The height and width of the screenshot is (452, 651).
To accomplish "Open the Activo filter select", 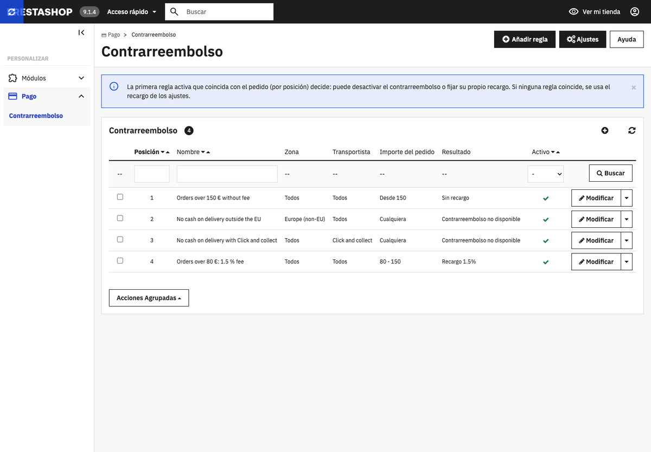I will [546, 174].
